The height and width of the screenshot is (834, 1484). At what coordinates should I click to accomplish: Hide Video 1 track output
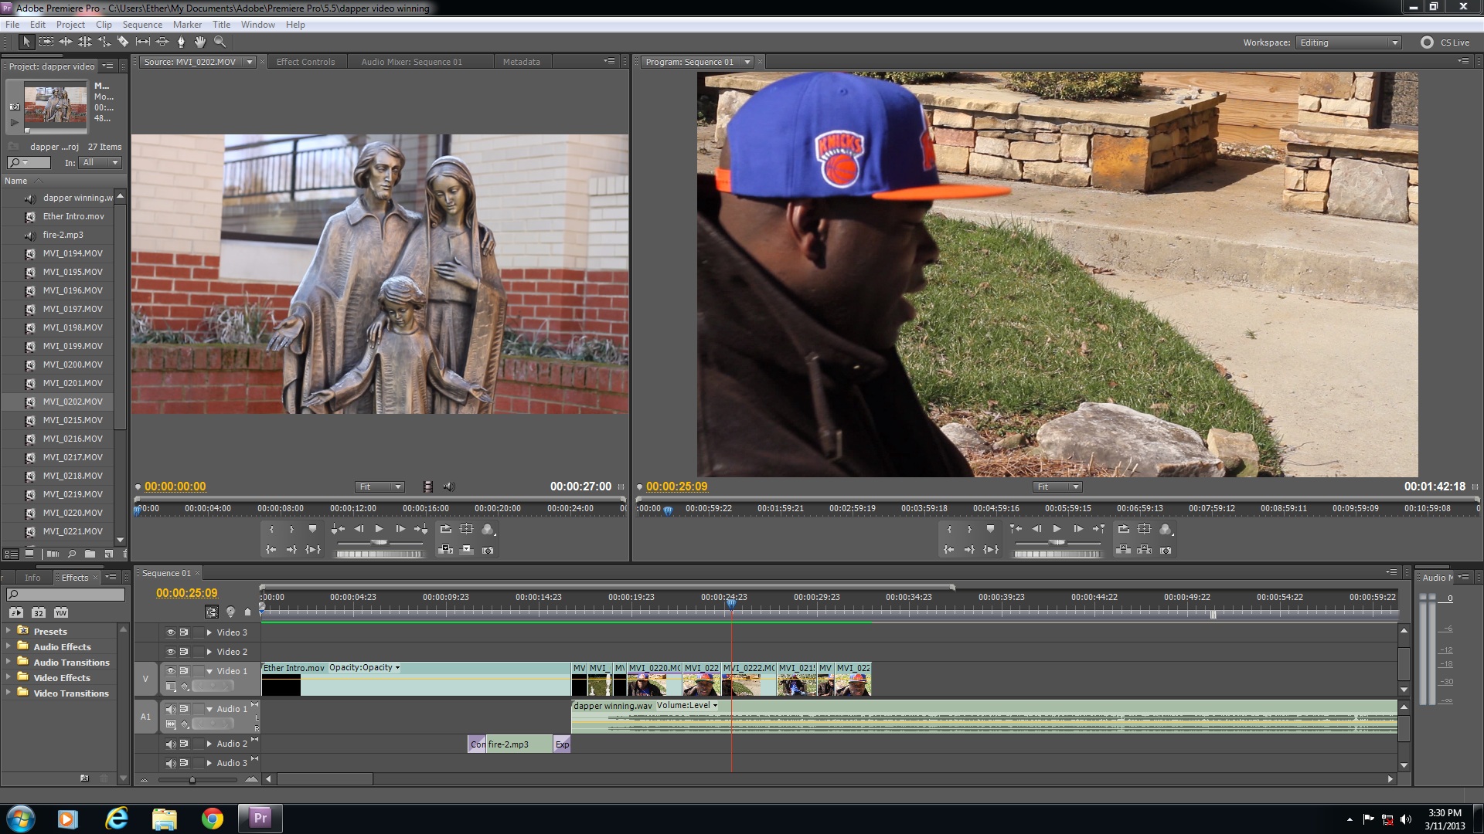[x=171, y=671]
